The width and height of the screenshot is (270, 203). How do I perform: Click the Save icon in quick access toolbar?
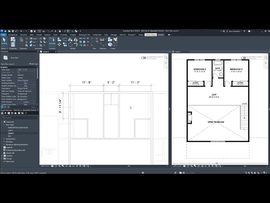tap(13, 31)
